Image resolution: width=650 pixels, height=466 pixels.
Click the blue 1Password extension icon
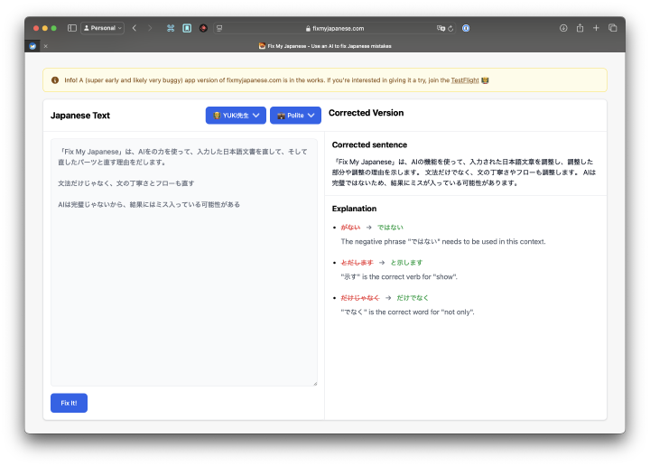coord(466,28)
